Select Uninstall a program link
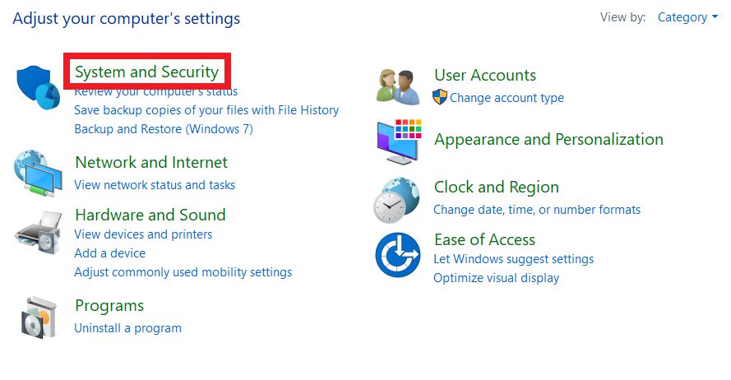 tap(127, 328)
